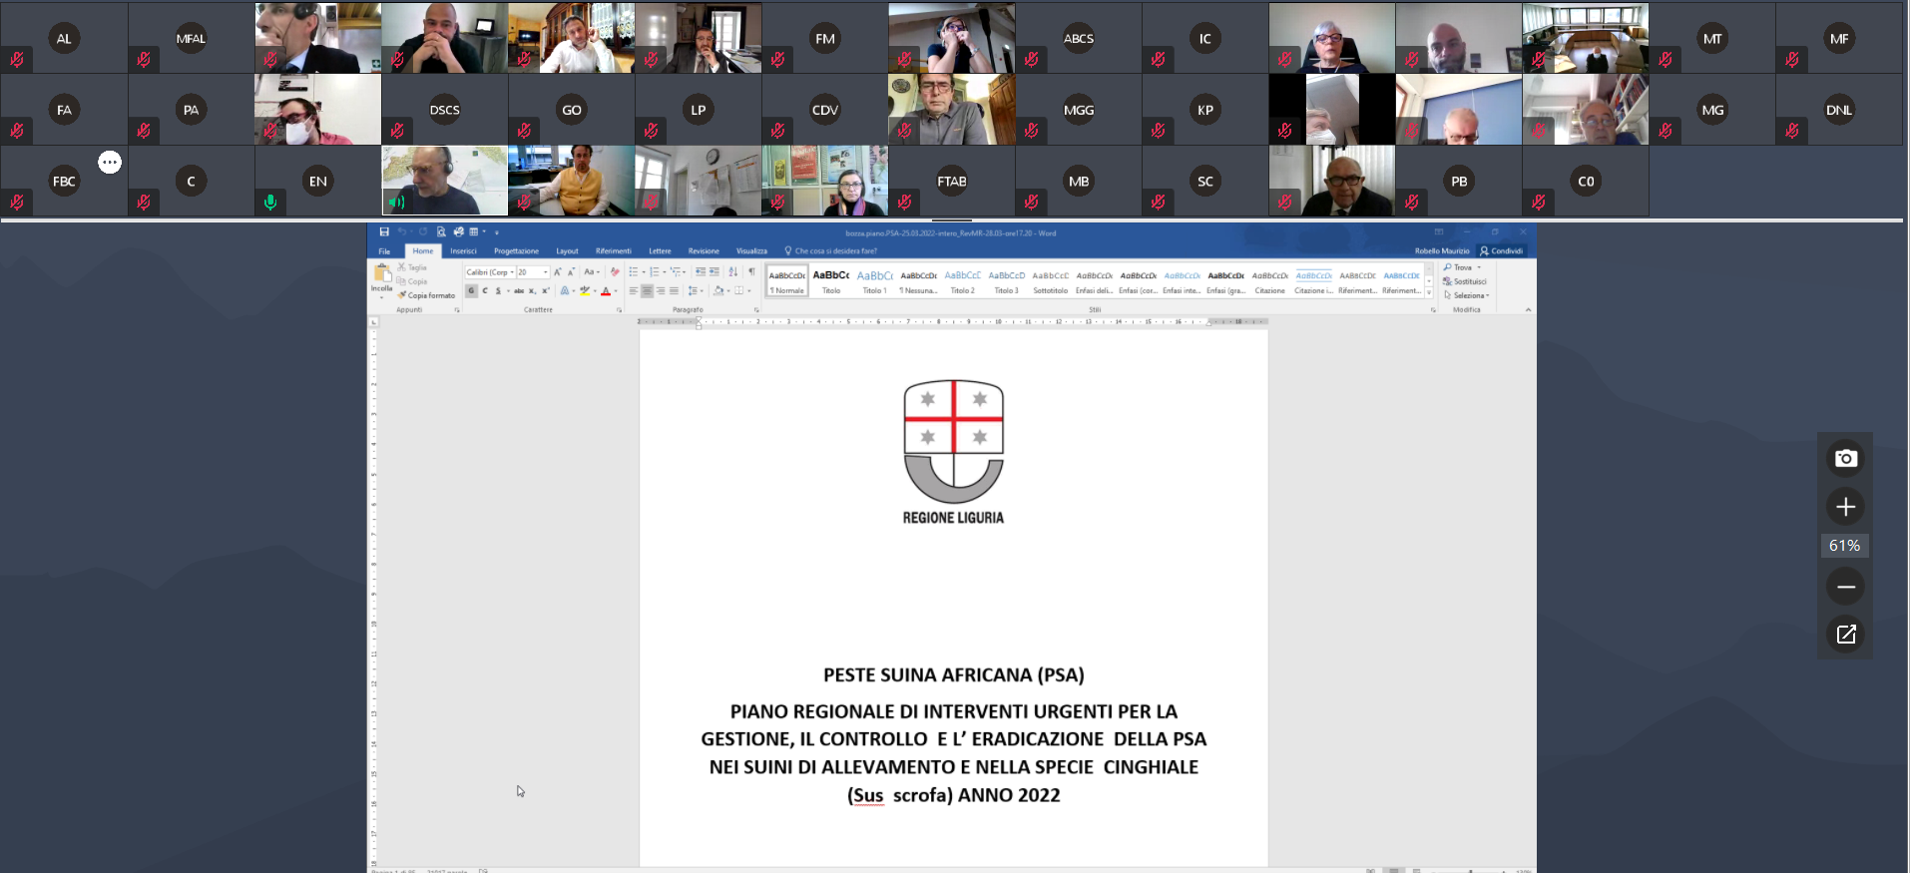Click the Condividi share button in Word
Viewport: 1910px width, 873px height.
click(1502, 250)
